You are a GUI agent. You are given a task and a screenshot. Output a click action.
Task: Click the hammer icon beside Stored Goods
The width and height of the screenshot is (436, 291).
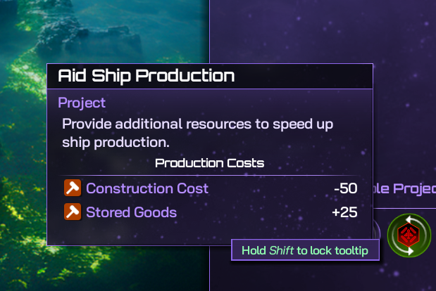point(73,212)
